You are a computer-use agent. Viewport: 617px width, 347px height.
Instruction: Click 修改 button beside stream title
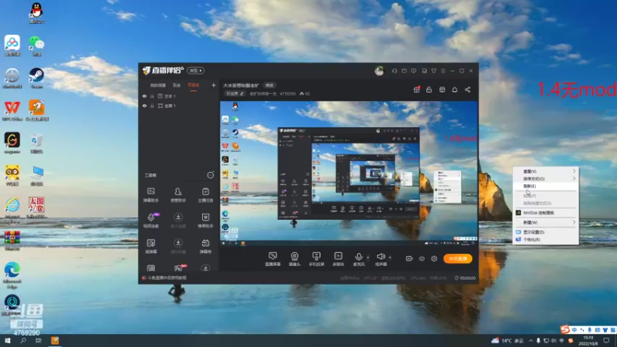pos(269,86)
